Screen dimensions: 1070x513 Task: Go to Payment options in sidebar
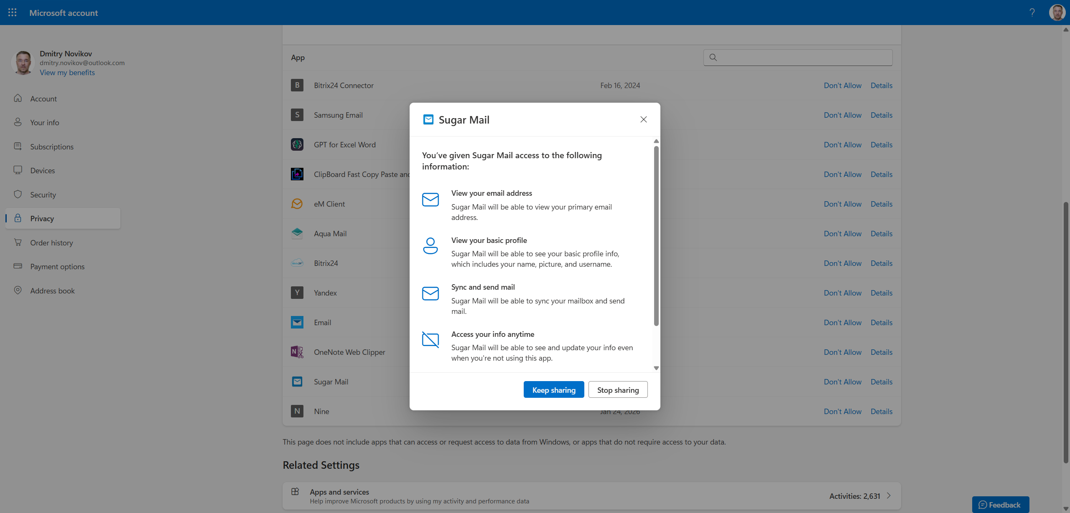[x=57, y=266]
